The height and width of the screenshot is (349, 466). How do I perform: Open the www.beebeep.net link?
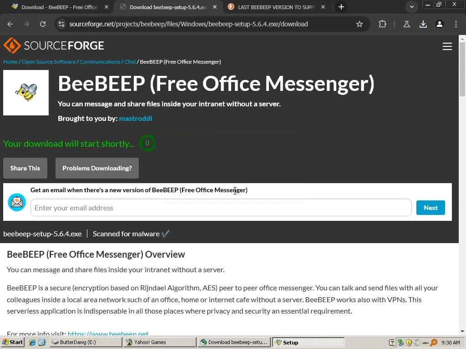point(108,334)
